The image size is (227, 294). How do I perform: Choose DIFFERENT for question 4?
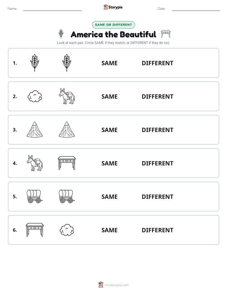(x=157, y=163)
